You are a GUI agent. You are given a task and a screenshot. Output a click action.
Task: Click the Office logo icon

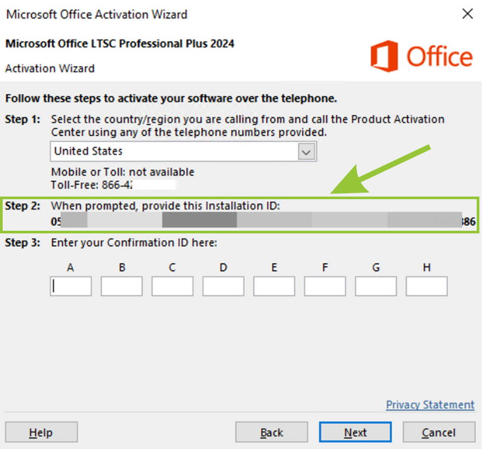[385, 56]
